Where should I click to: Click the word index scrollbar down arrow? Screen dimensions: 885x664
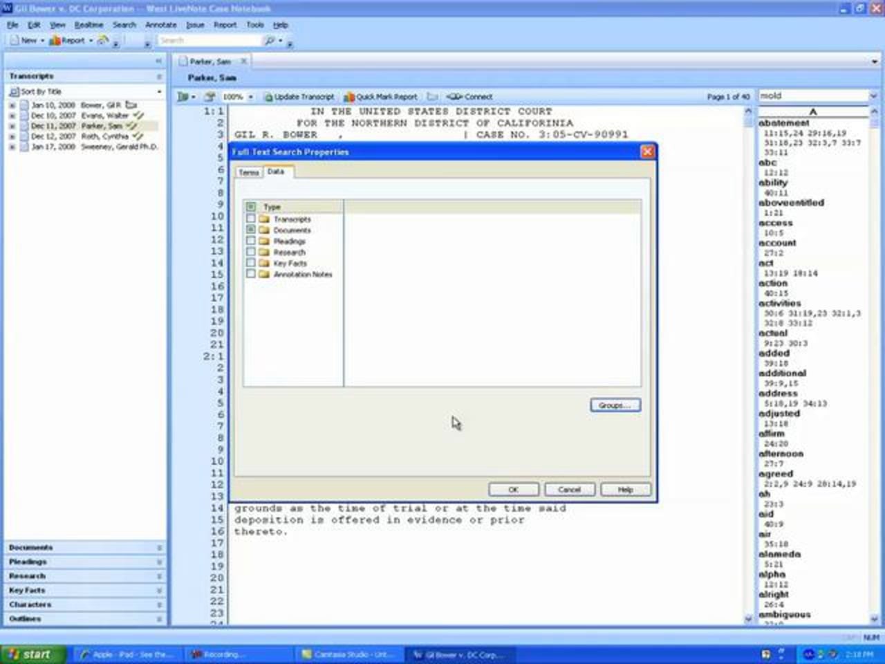point(874,619)
